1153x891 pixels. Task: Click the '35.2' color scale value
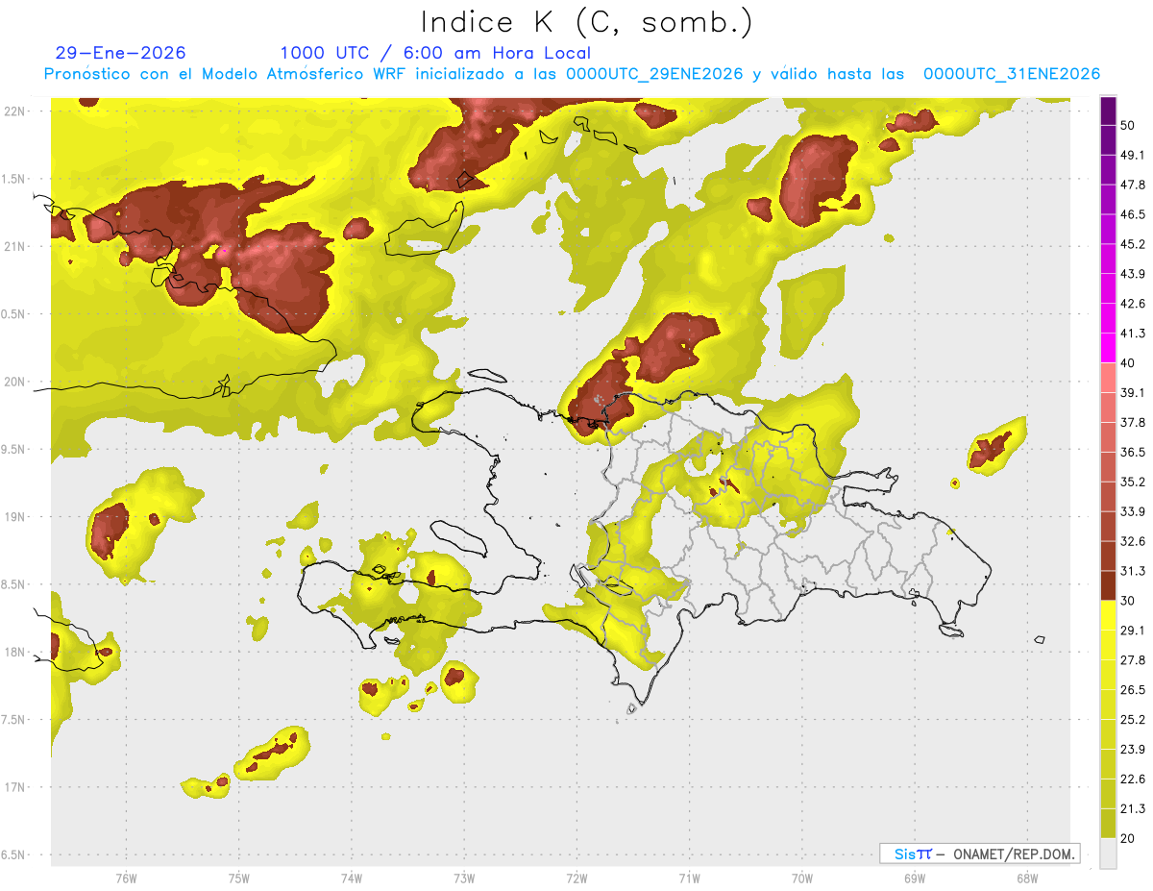click(1133, 482)
